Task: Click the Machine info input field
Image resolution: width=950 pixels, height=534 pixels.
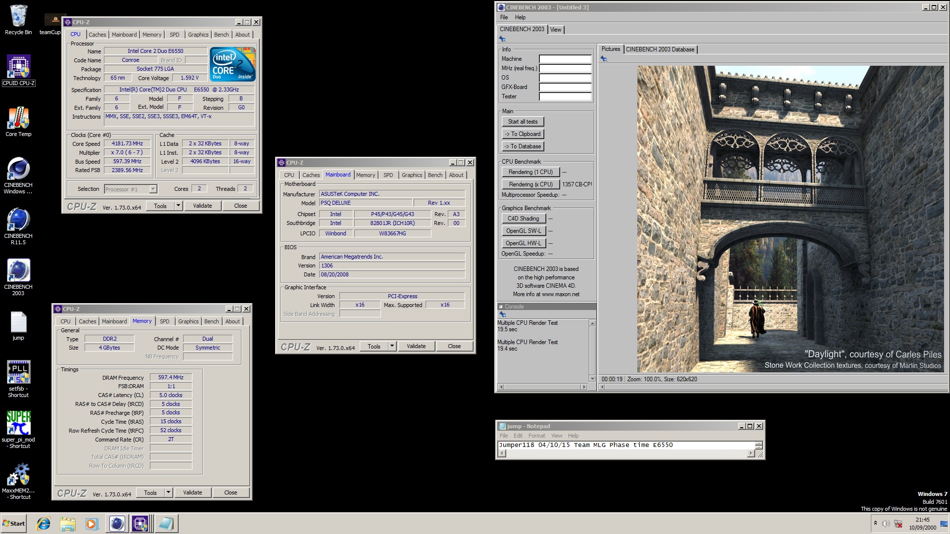Action: 565,59
